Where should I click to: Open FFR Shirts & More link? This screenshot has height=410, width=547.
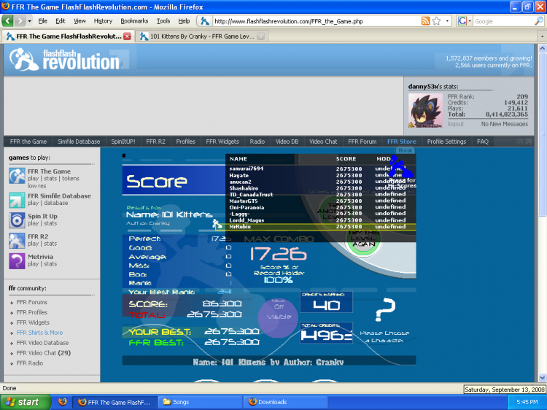pyautogui.click(x=39, y=333)
